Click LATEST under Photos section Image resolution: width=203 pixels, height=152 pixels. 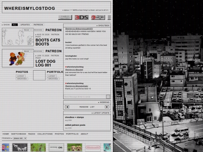point(21,76)
